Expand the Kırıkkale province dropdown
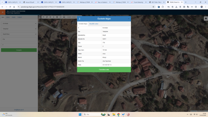 point(19,23)
